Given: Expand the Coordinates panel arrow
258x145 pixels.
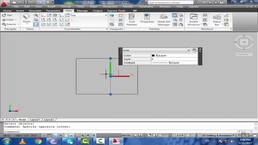Looking at the screenshot, I should click(106, 29).
